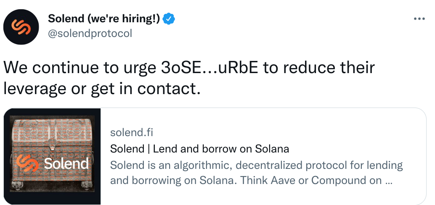Click the blue verified checkmark badge
Viewport: 435px width, 205px height.
[169, 18]
